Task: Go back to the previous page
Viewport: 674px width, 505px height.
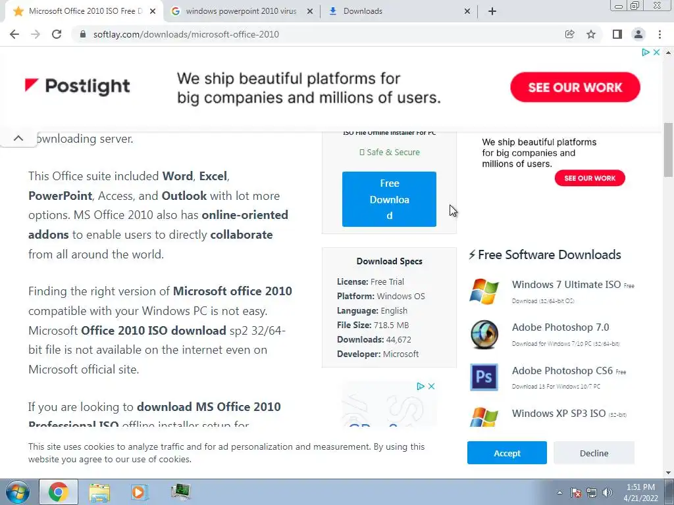Action: [x=14, y=34]
